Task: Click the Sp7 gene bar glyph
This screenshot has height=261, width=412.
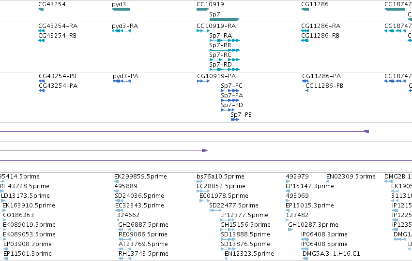Action: tap(224, 19)
